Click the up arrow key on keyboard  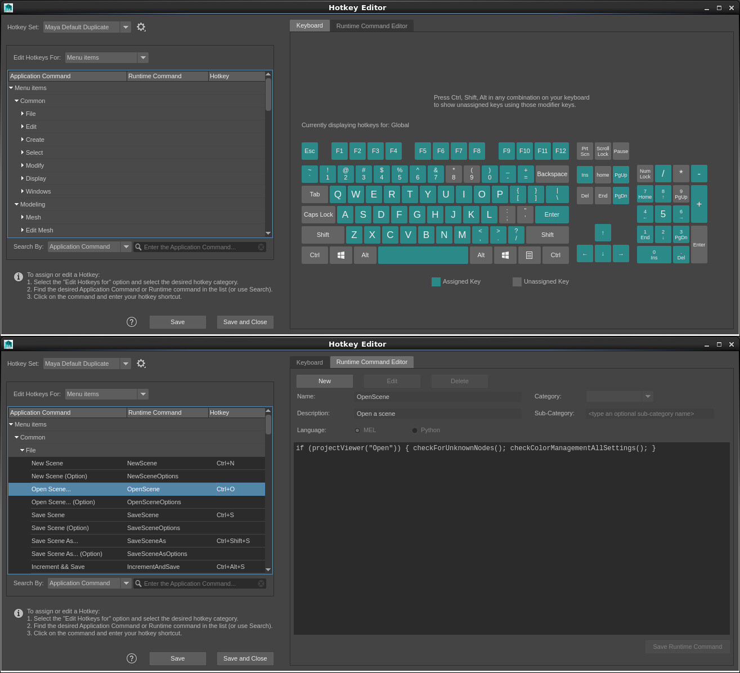(603, 232)
